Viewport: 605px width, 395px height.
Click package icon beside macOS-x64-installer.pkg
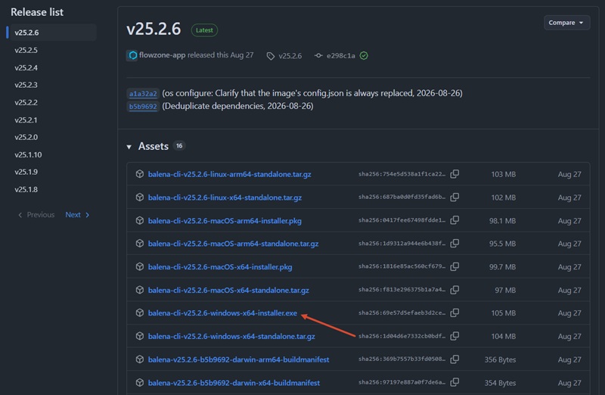[x=140, y=267]
